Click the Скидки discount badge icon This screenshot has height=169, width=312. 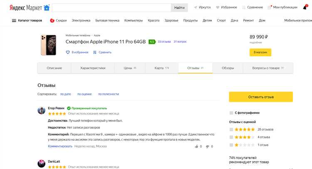pos(52,20)
